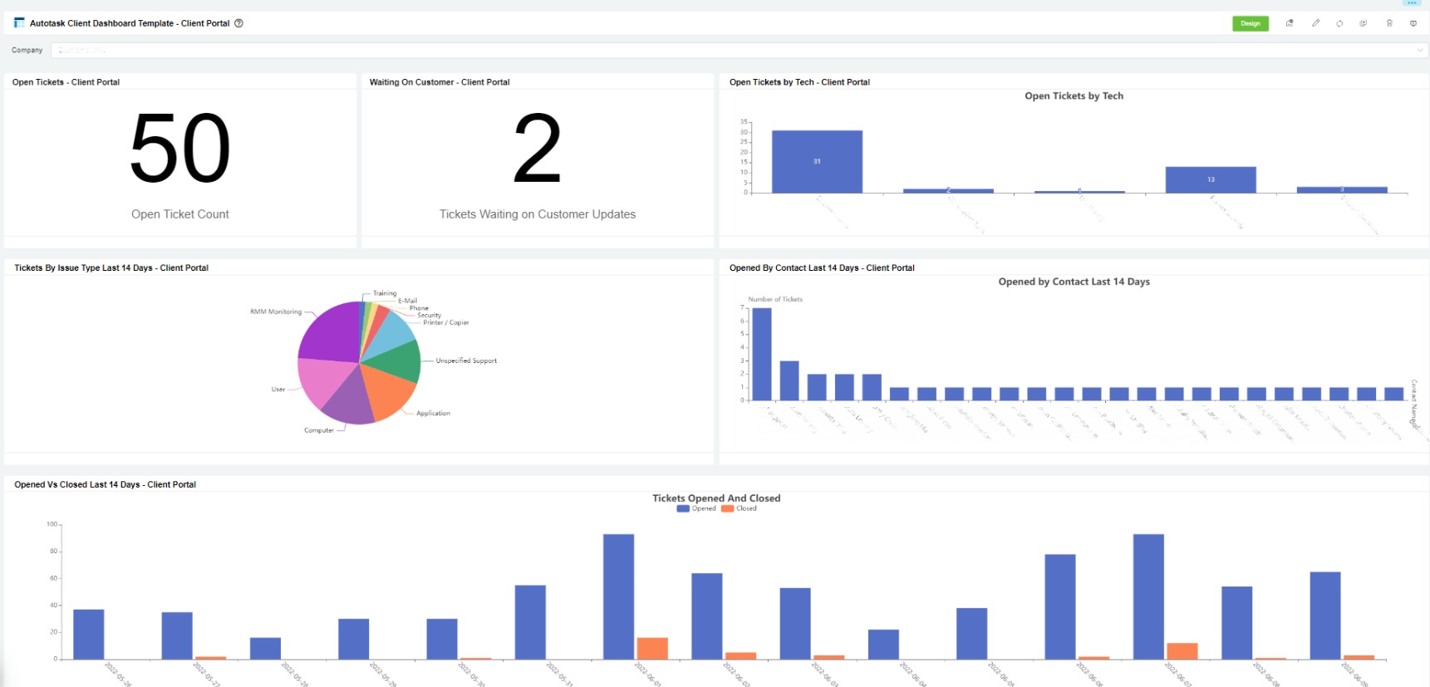
Task: Refresh the dashboard with the circular arrows icon
Action: pos(1339,23)
